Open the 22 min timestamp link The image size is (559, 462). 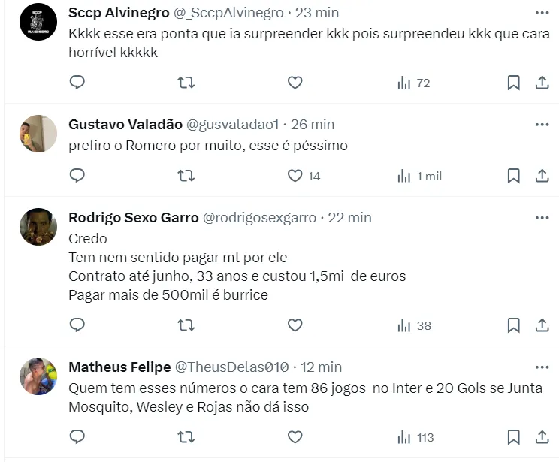[349, 217]
